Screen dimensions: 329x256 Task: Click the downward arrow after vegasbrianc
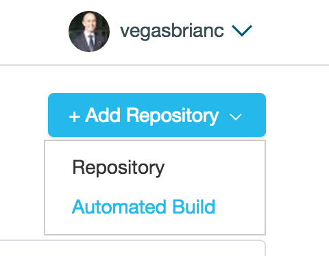click(242, 31)
